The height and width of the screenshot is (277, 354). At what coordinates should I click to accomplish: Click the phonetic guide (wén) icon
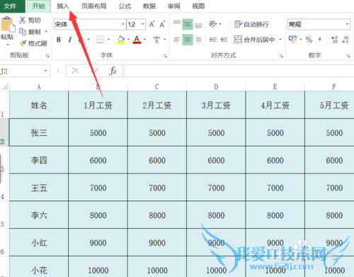pyautogui.click(x=156, y=40)
